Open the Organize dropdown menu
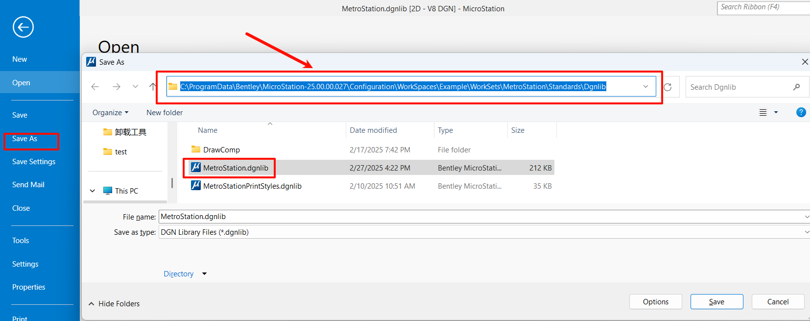Screen dimensions: 810x321 (x=110, y=113)
